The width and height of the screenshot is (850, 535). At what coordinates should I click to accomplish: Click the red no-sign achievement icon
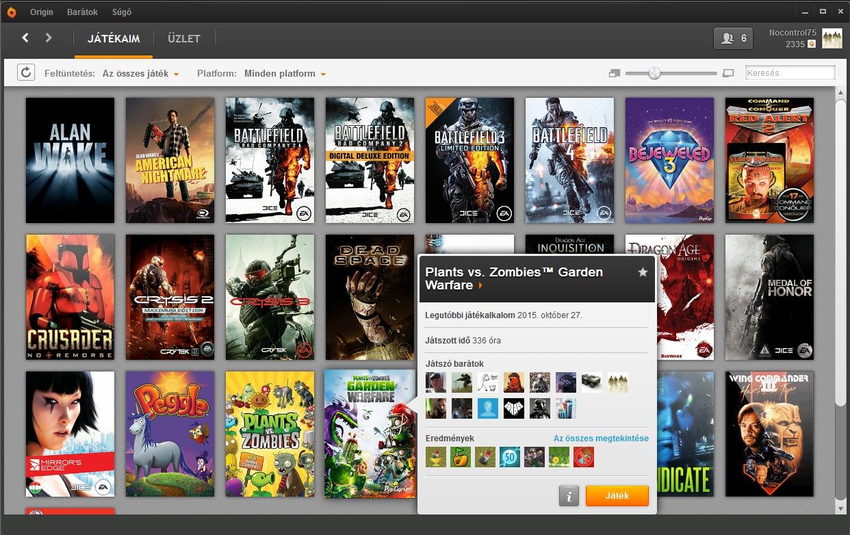(x=584, y=457)
